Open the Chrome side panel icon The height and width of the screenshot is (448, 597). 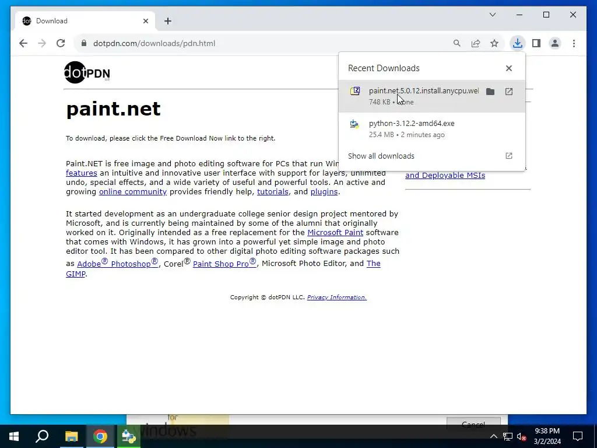click(x=536, y=43)
